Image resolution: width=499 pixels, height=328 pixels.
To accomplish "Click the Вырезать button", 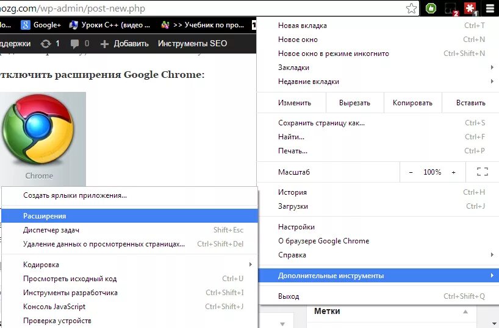I will [355, 103].
